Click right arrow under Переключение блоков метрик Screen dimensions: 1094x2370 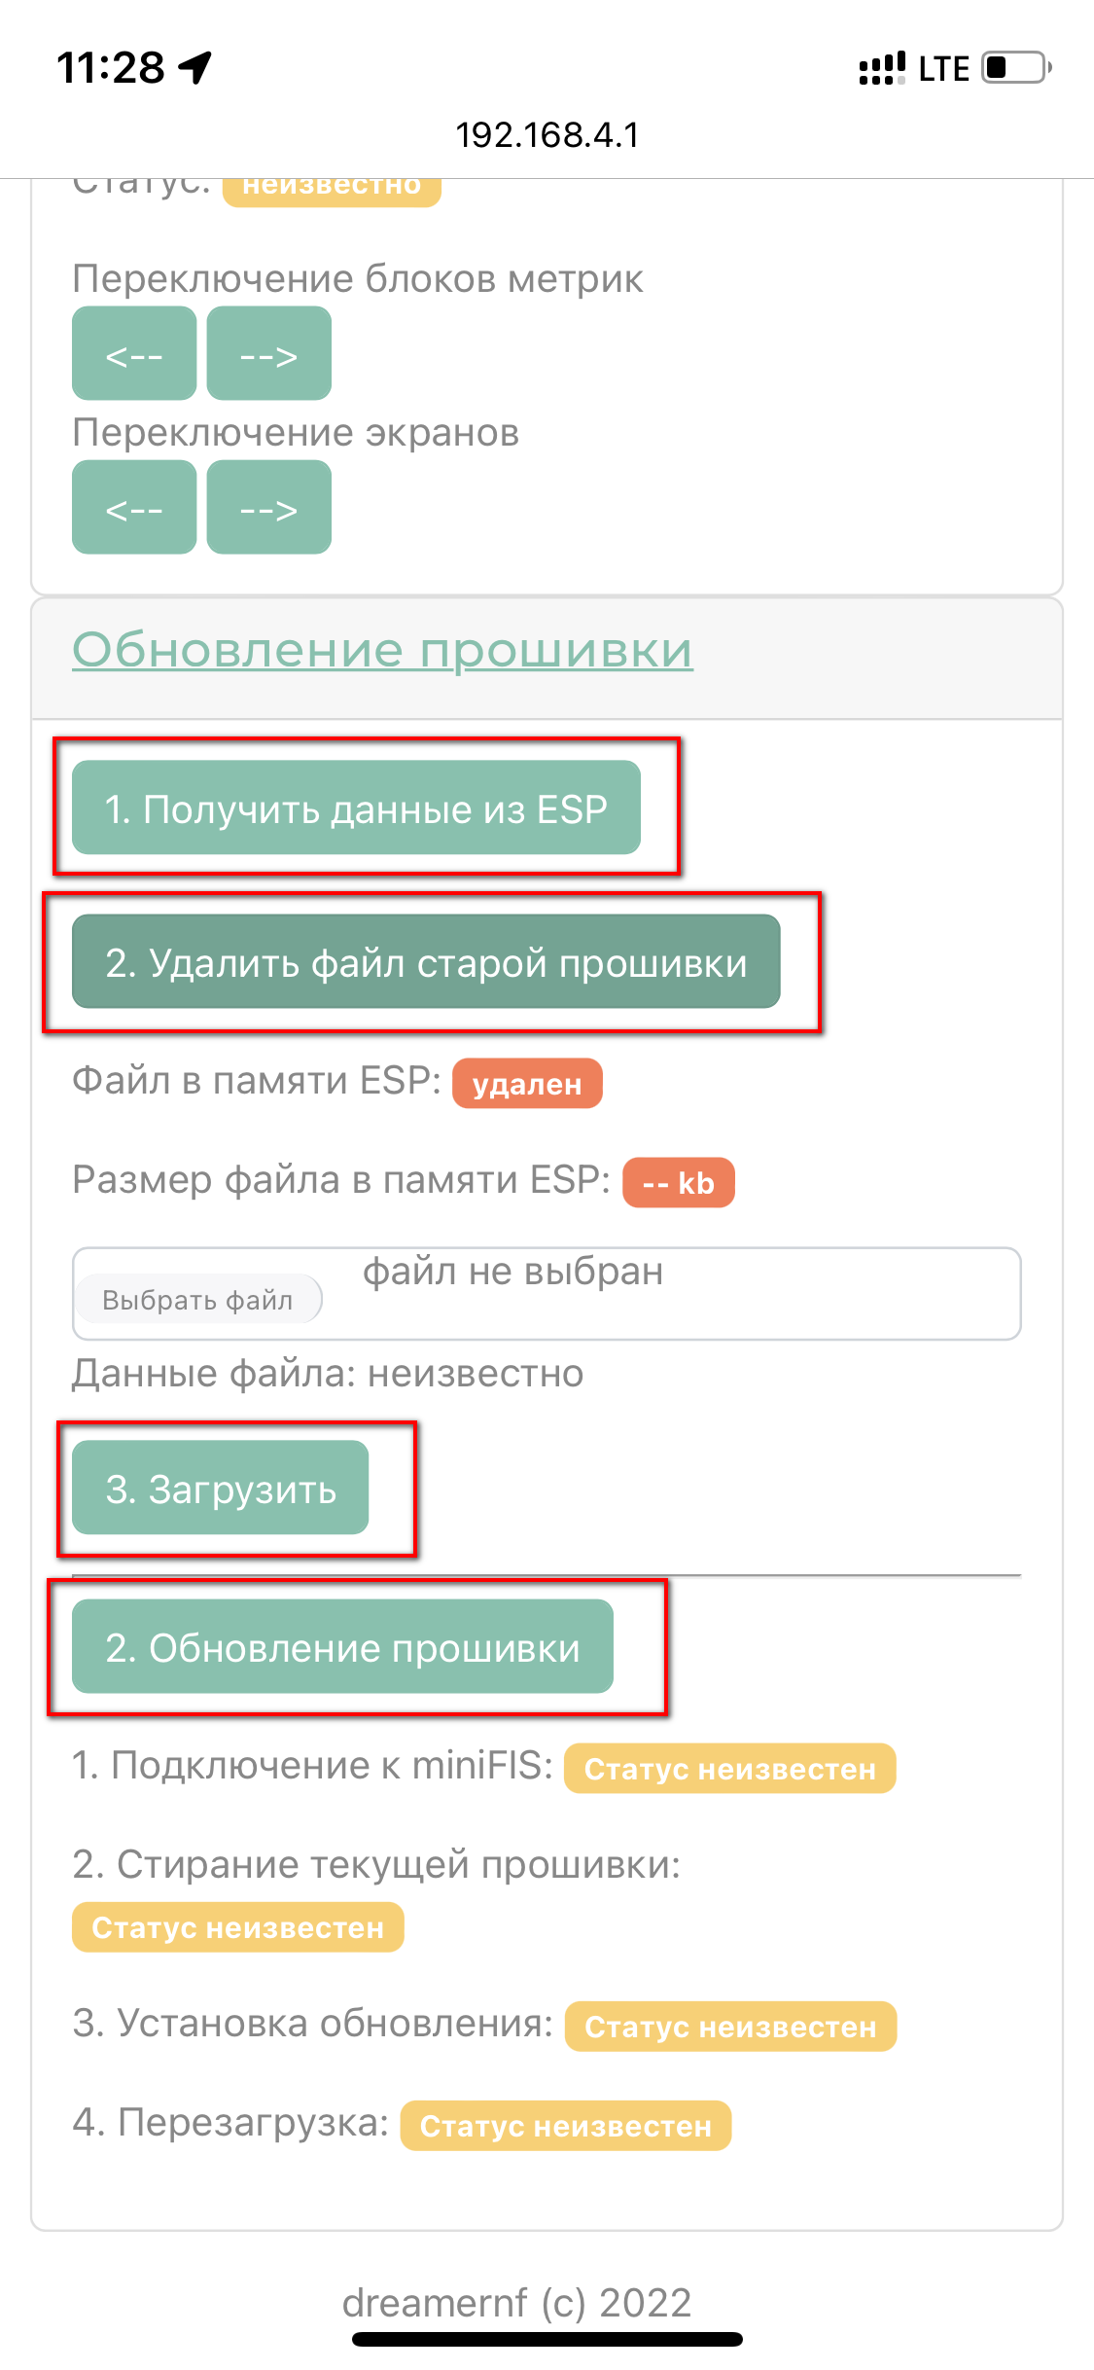point(269,353)
